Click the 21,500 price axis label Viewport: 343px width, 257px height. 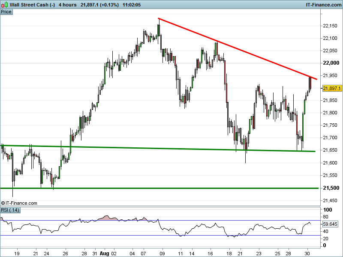pos(331,188)
